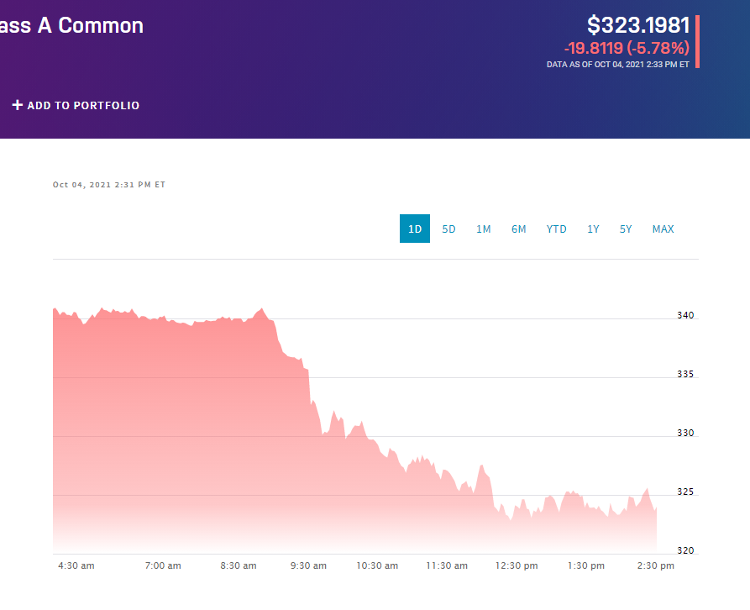Click the red change indicator bar
The height and width of the screenshot is (610, 750).
[697, 41]
